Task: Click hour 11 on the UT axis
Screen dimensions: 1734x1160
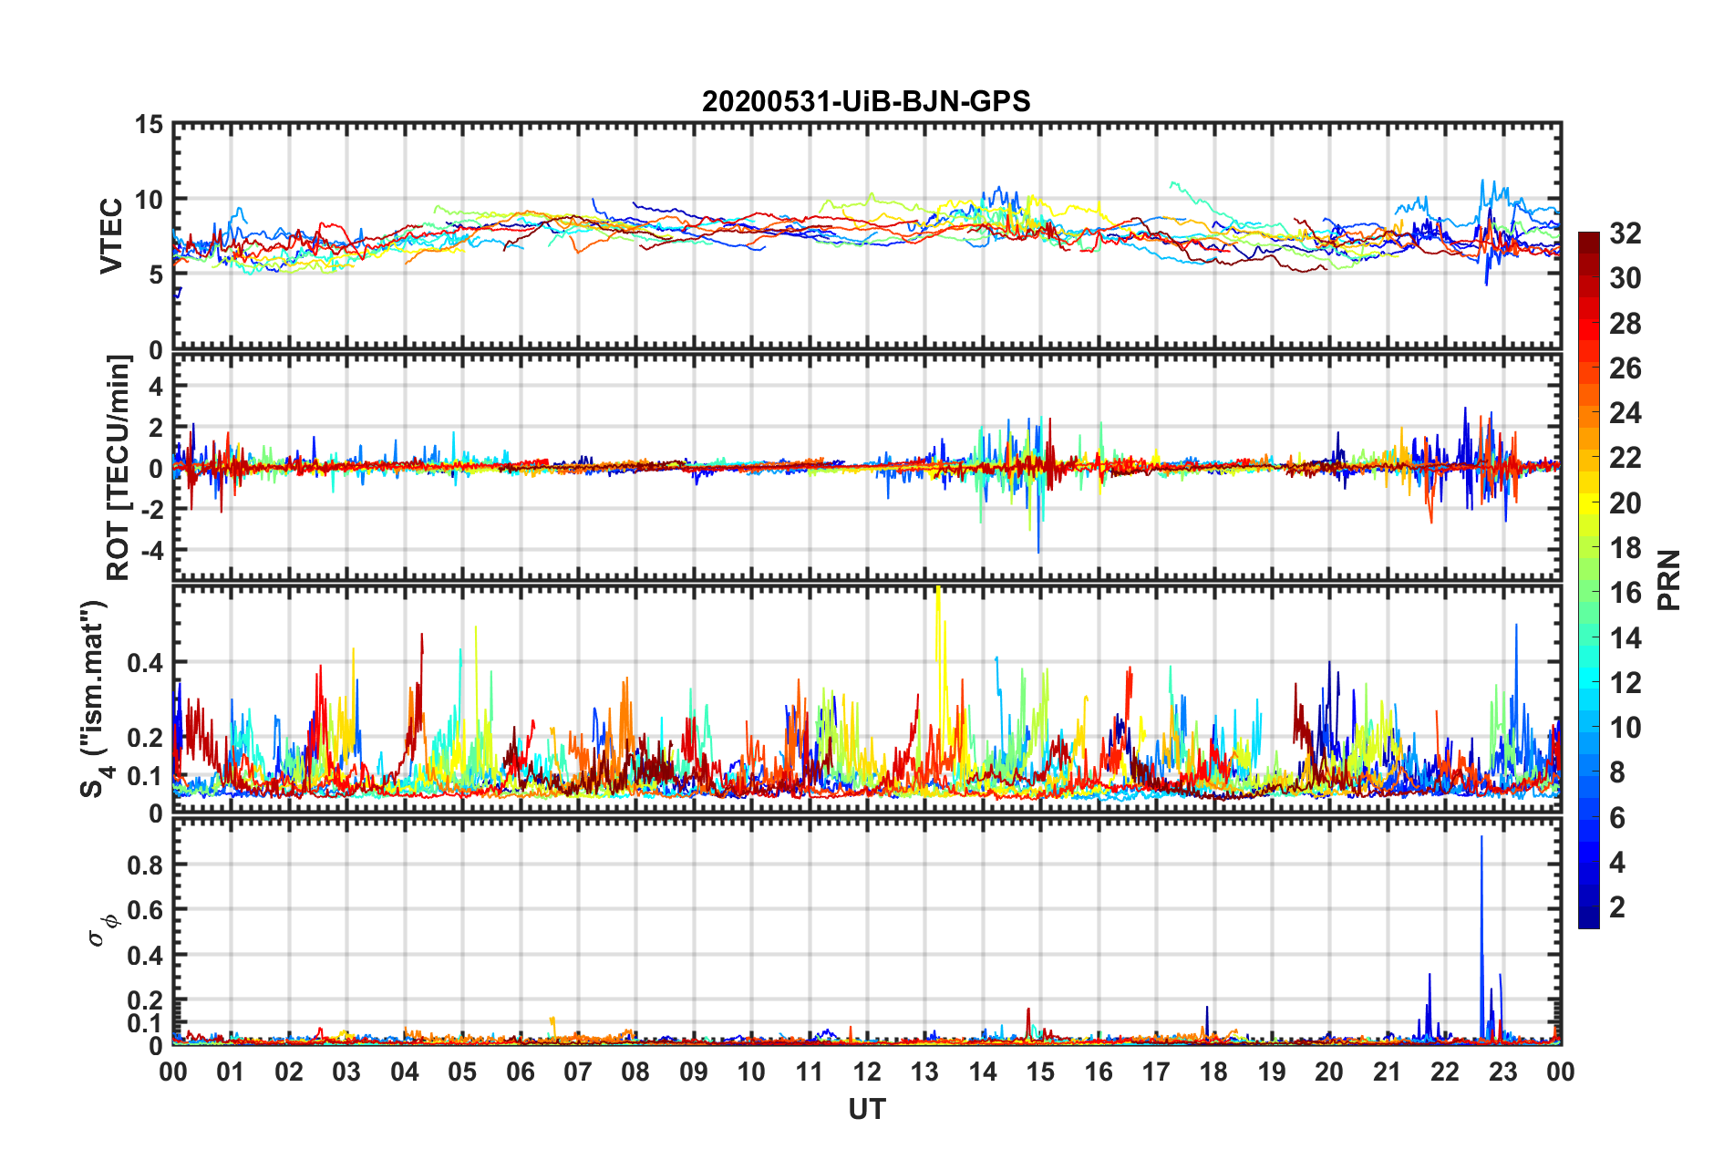Action: coord(810,1072)
